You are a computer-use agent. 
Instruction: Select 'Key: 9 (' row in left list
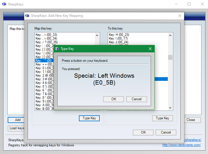(44, 101)
